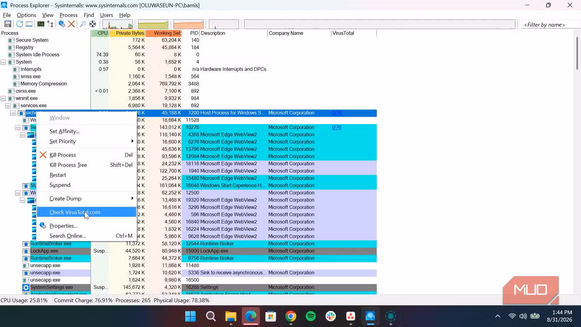
Task: Select the Find Window's Process target icon
Action: point(93,24)
